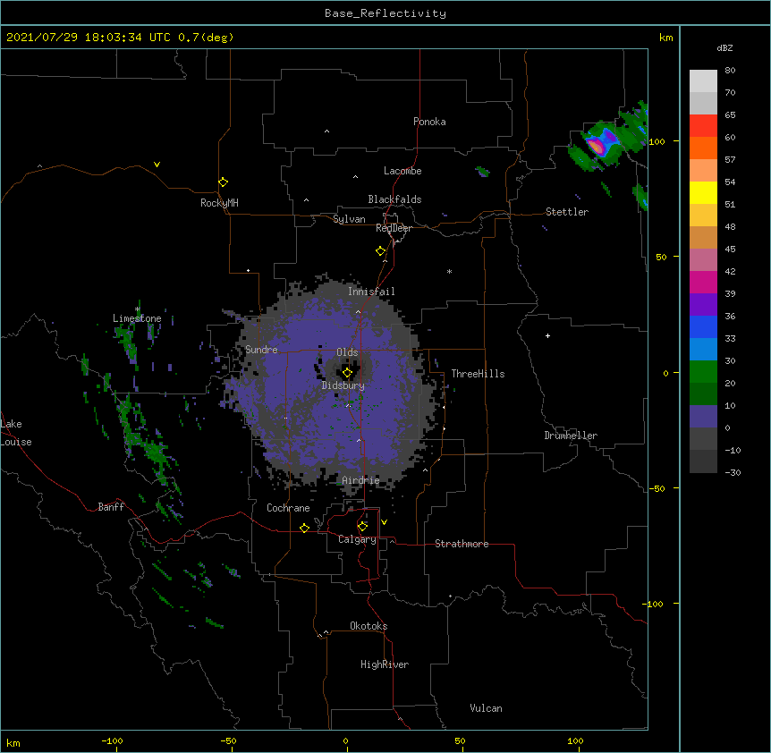
Task: Click the Okotoks label
Action: [x=369, y=626]
